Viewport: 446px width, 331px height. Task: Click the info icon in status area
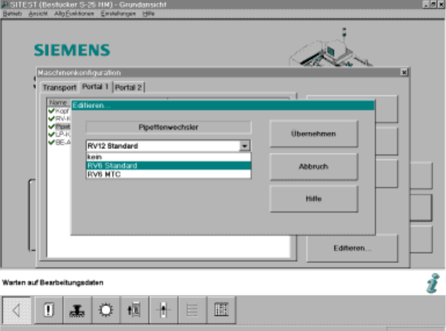pyautogui.click(x=433, y=283)
